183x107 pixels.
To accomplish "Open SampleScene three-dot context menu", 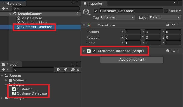I will pyautogui.click(x=77, y=14).
